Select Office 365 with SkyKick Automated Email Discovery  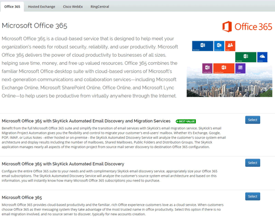pyautogui.click(x=252, y=163)
